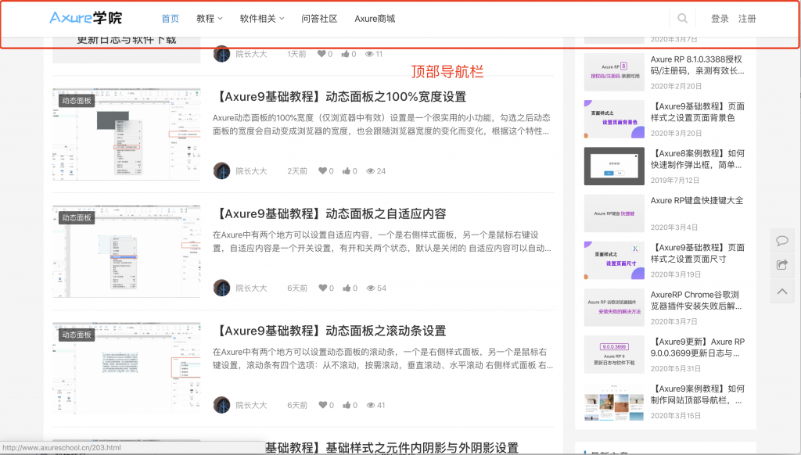Like the 100%宽度设置 article with heart icon
Viewport: 801px width, 455px height.
pos(321,171)
